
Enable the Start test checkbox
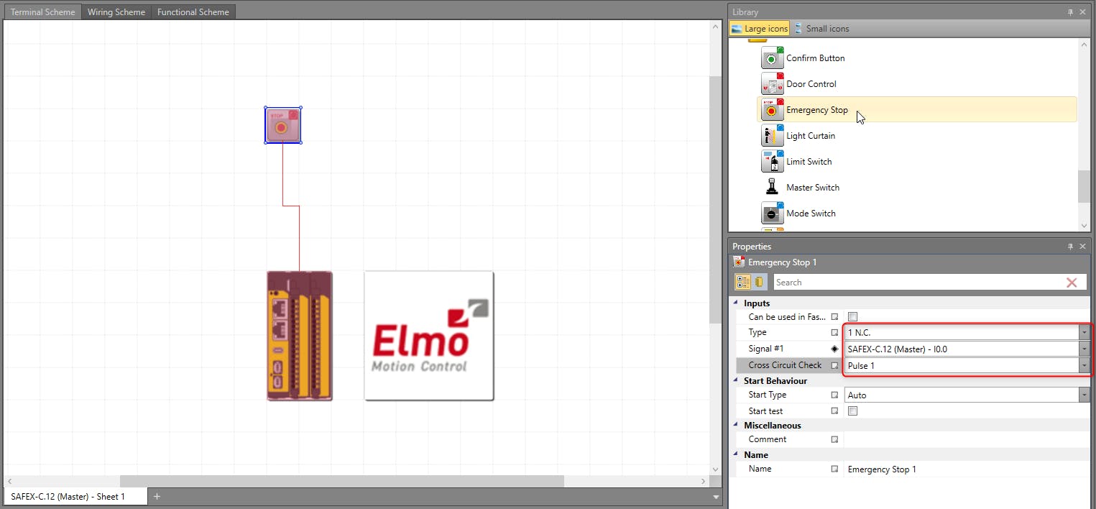[852, 411]
